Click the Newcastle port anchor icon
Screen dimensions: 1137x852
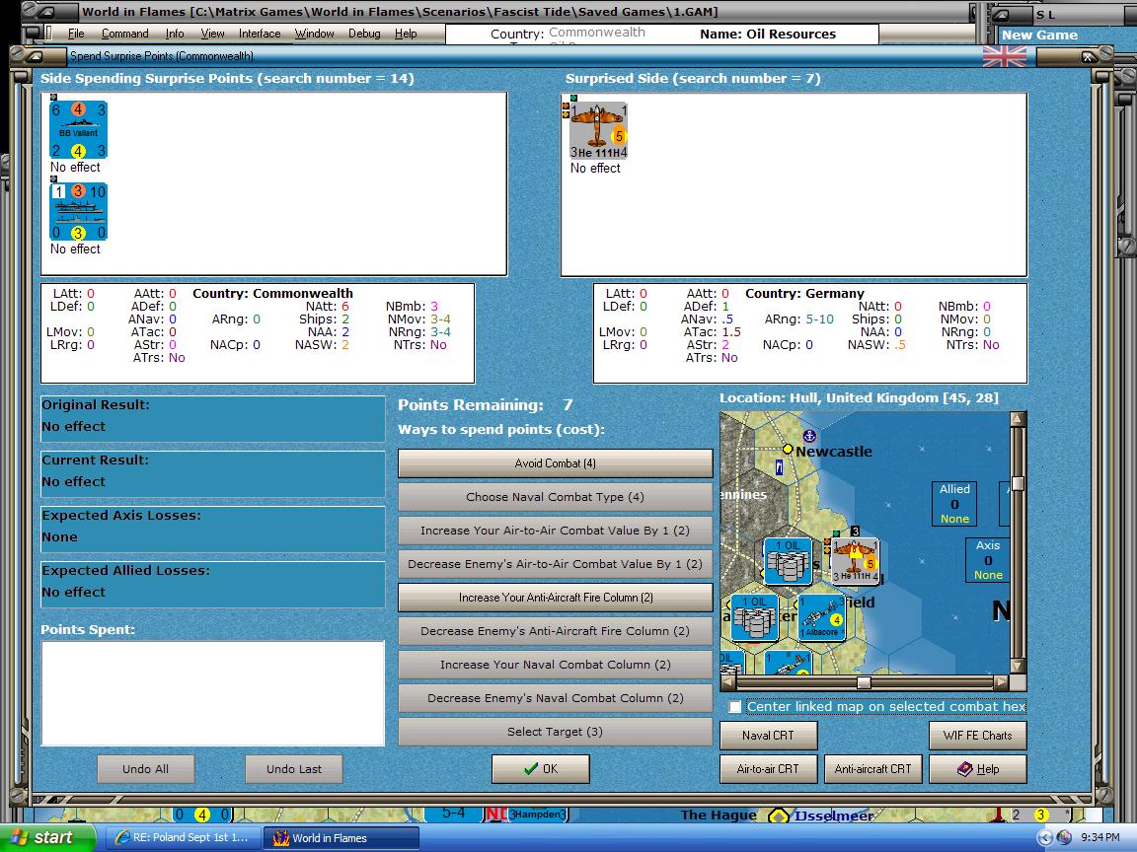point(809,436)
